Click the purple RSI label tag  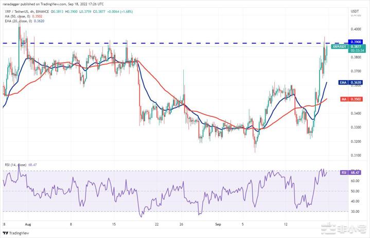343,173
